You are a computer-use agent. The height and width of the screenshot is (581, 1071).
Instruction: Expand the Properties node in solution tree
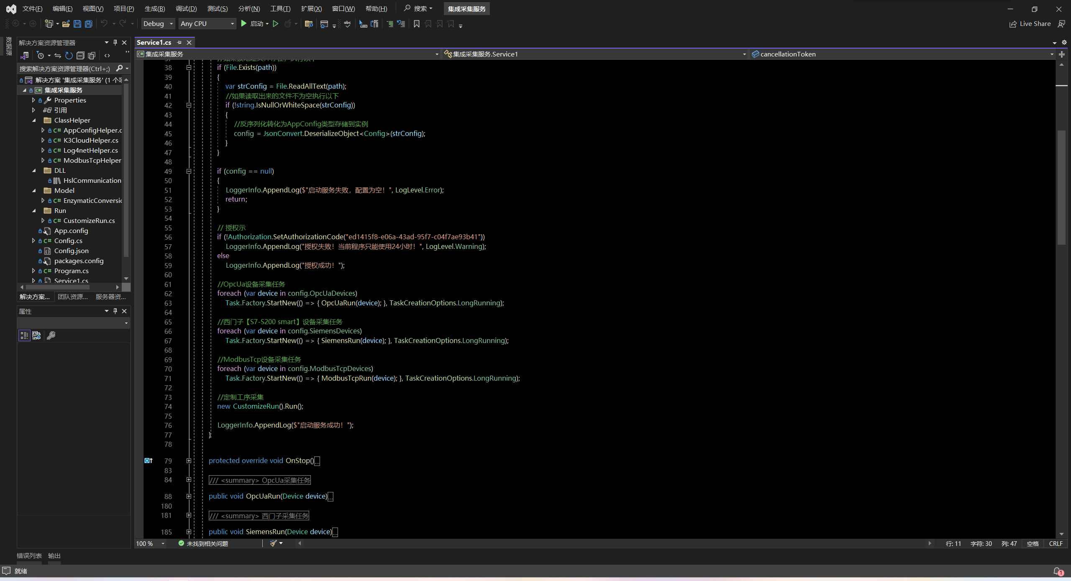click(33, 100)
